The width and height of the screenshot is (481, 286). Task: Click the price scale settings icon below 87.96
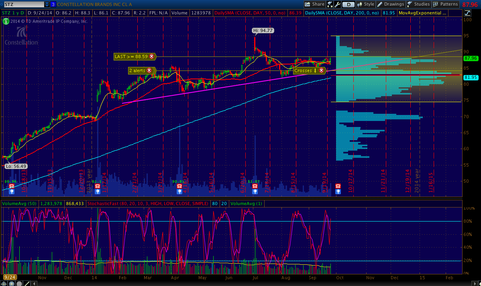coord(467,13)
